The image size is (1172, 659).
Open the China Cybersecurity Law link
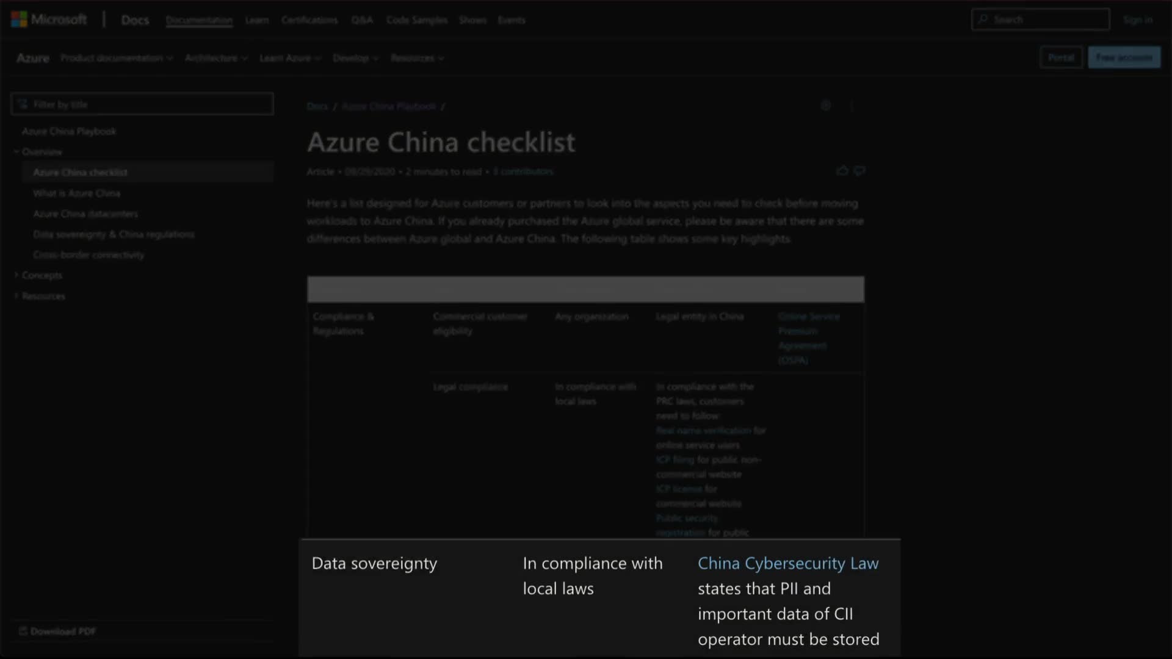(x=788, y=563)
